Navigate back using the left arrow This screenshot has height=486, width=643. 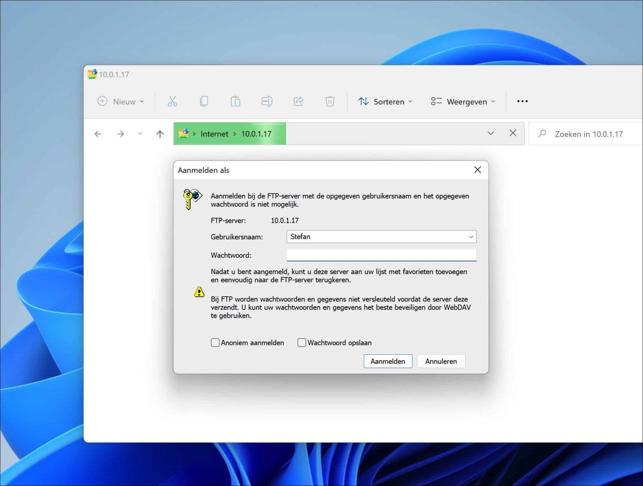[x=98, y=134]
